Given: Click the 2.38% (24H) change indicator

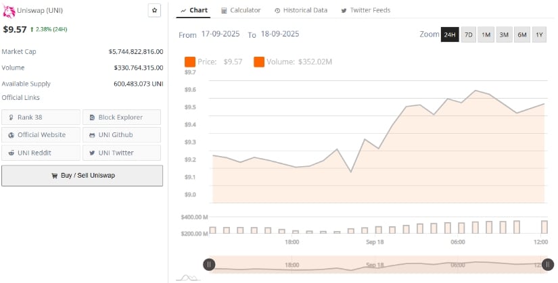Looking at the screenshot, I should [x=49, y=30].
